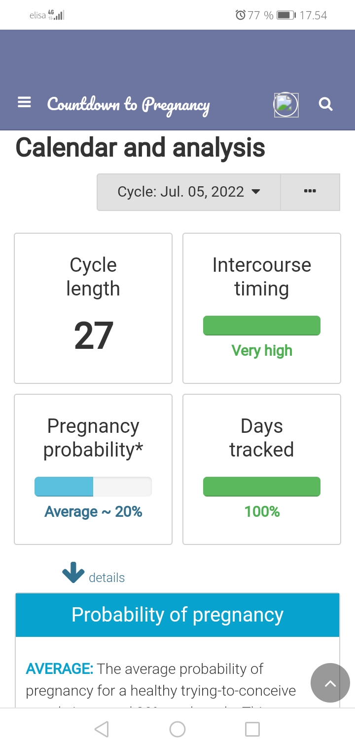
Task: Tap the Intercourse timing green bar
Action: 261,326
